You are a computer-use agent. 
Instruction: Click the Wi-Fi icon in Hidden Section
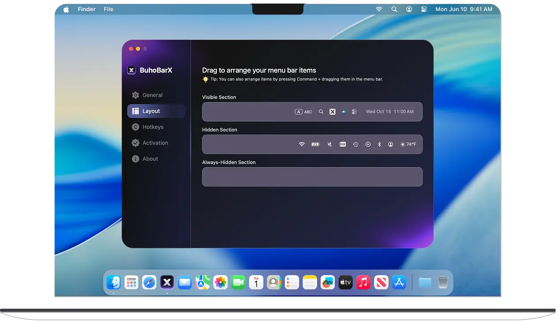[302, 144]
